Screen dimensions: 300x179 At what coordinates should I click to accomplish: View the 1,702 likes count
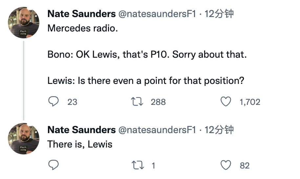click(250, 102)
